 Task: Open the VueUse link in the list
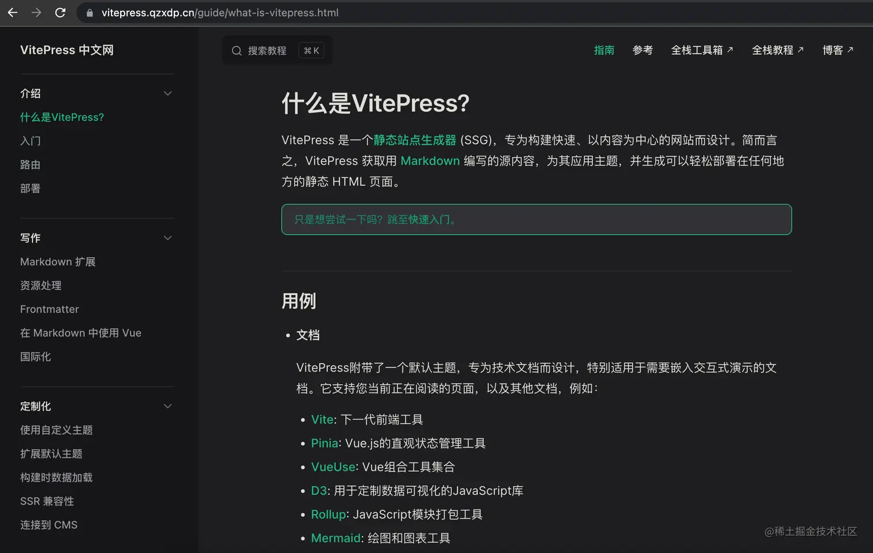point(333,467)
